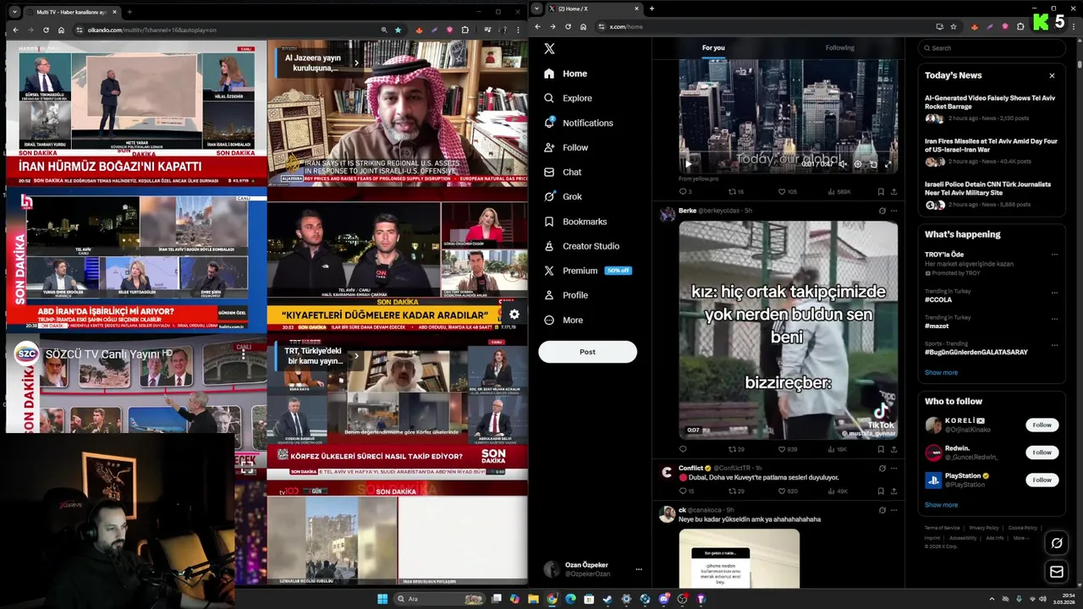Screen dimensions: 1083x609
Task: Open AI-Generated Video Tel Aviv news story
Action: [991, 108]
